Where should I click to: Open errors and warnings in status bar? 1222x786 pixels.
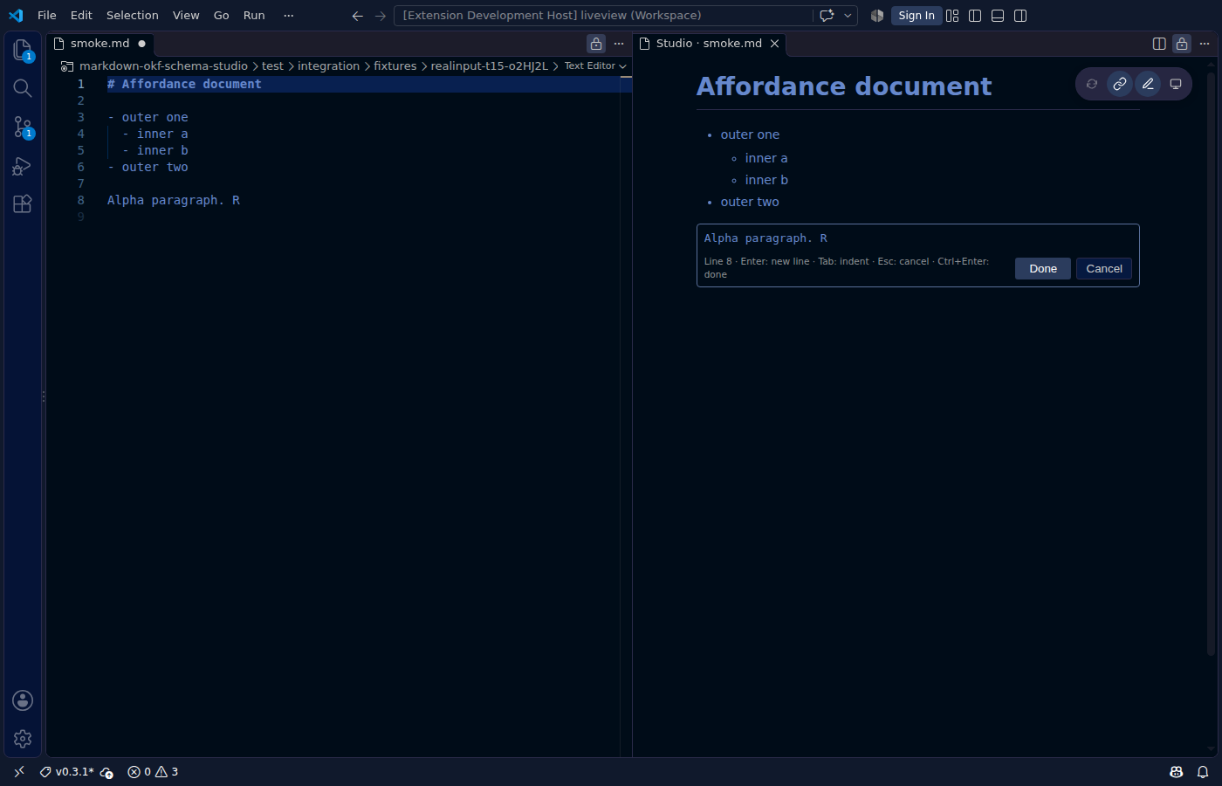(153, 772)
